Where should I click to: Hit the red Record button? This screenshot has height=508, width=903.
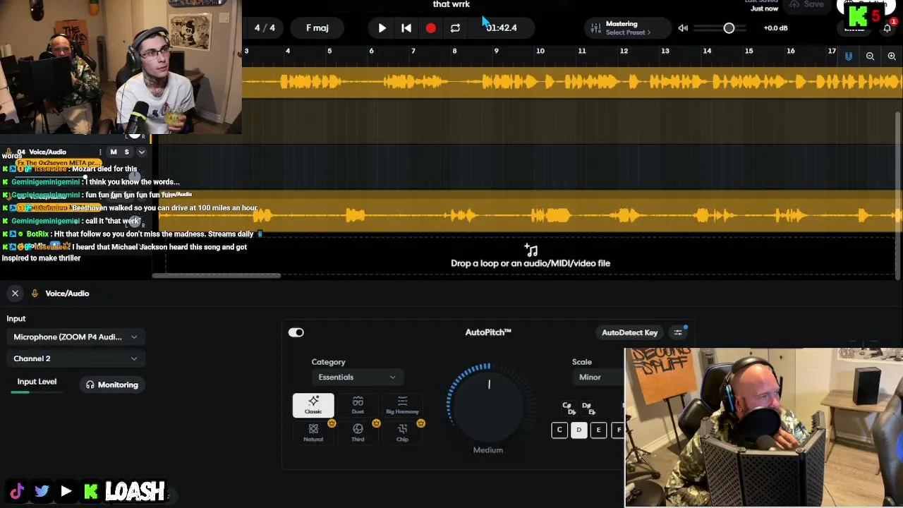(430, 28)
